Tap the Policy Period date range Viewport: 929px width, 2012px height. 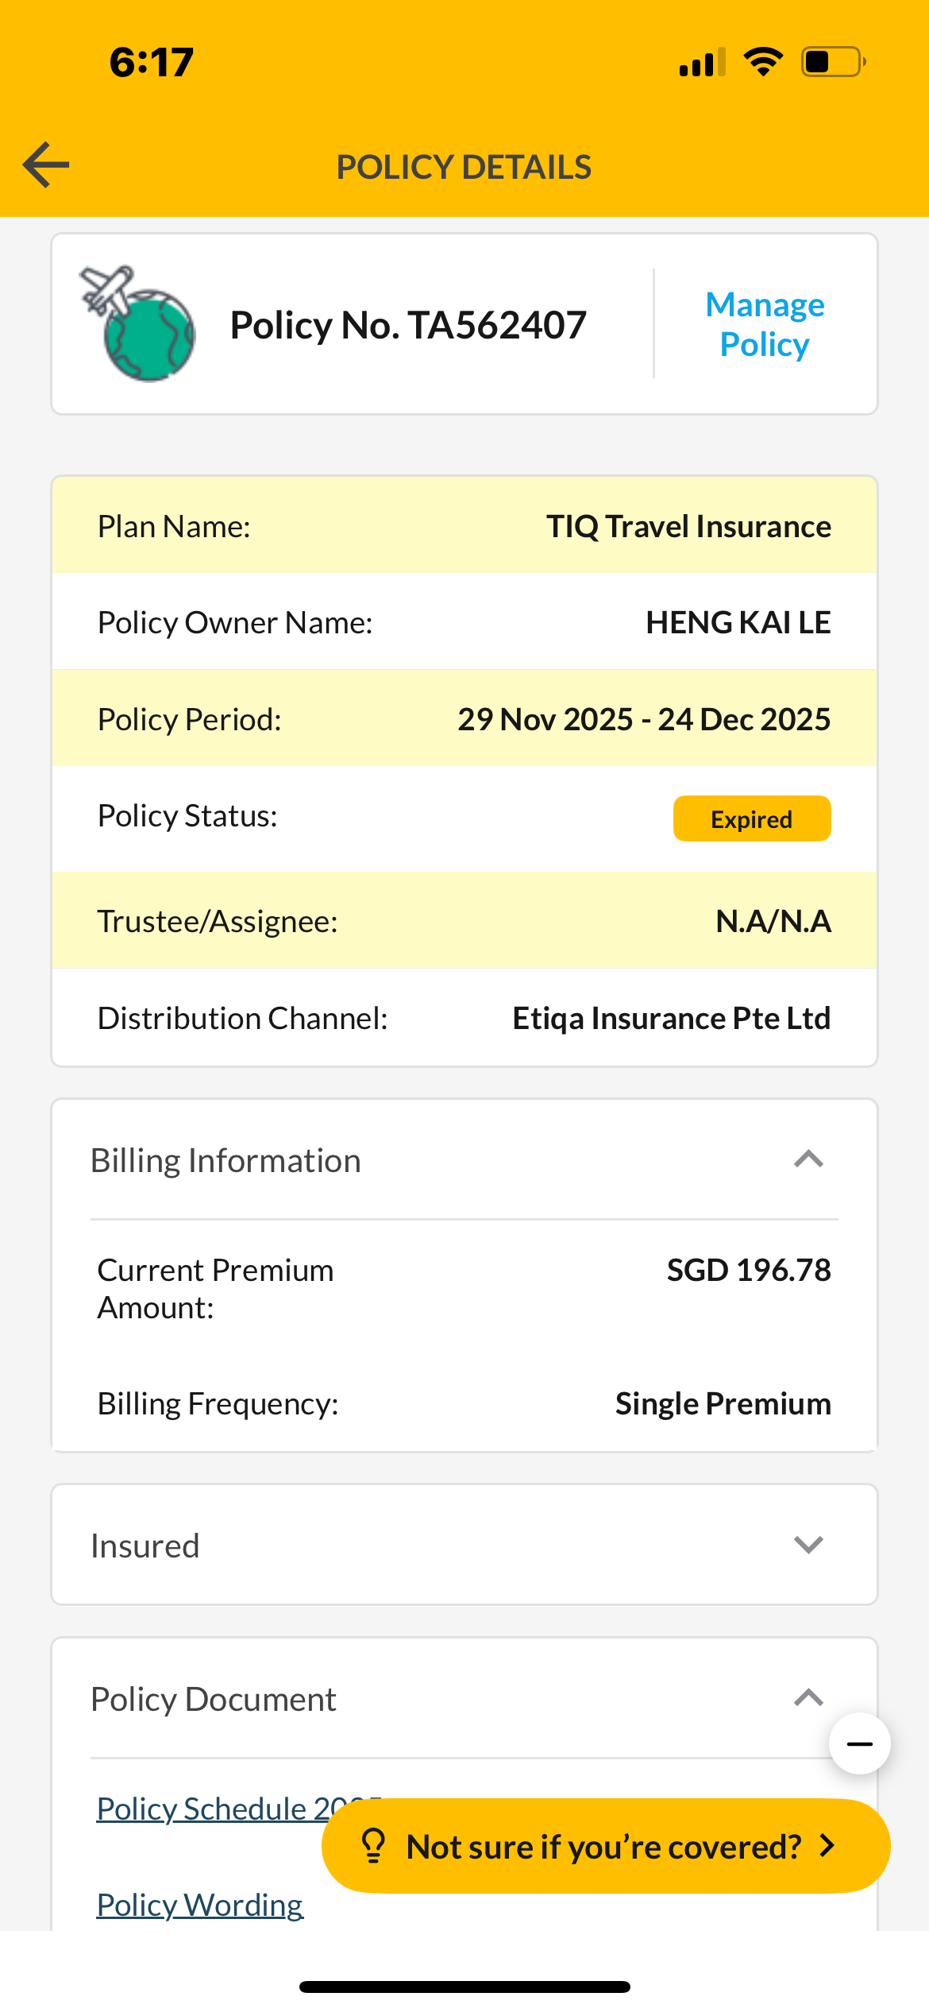[x=644, y=719]
